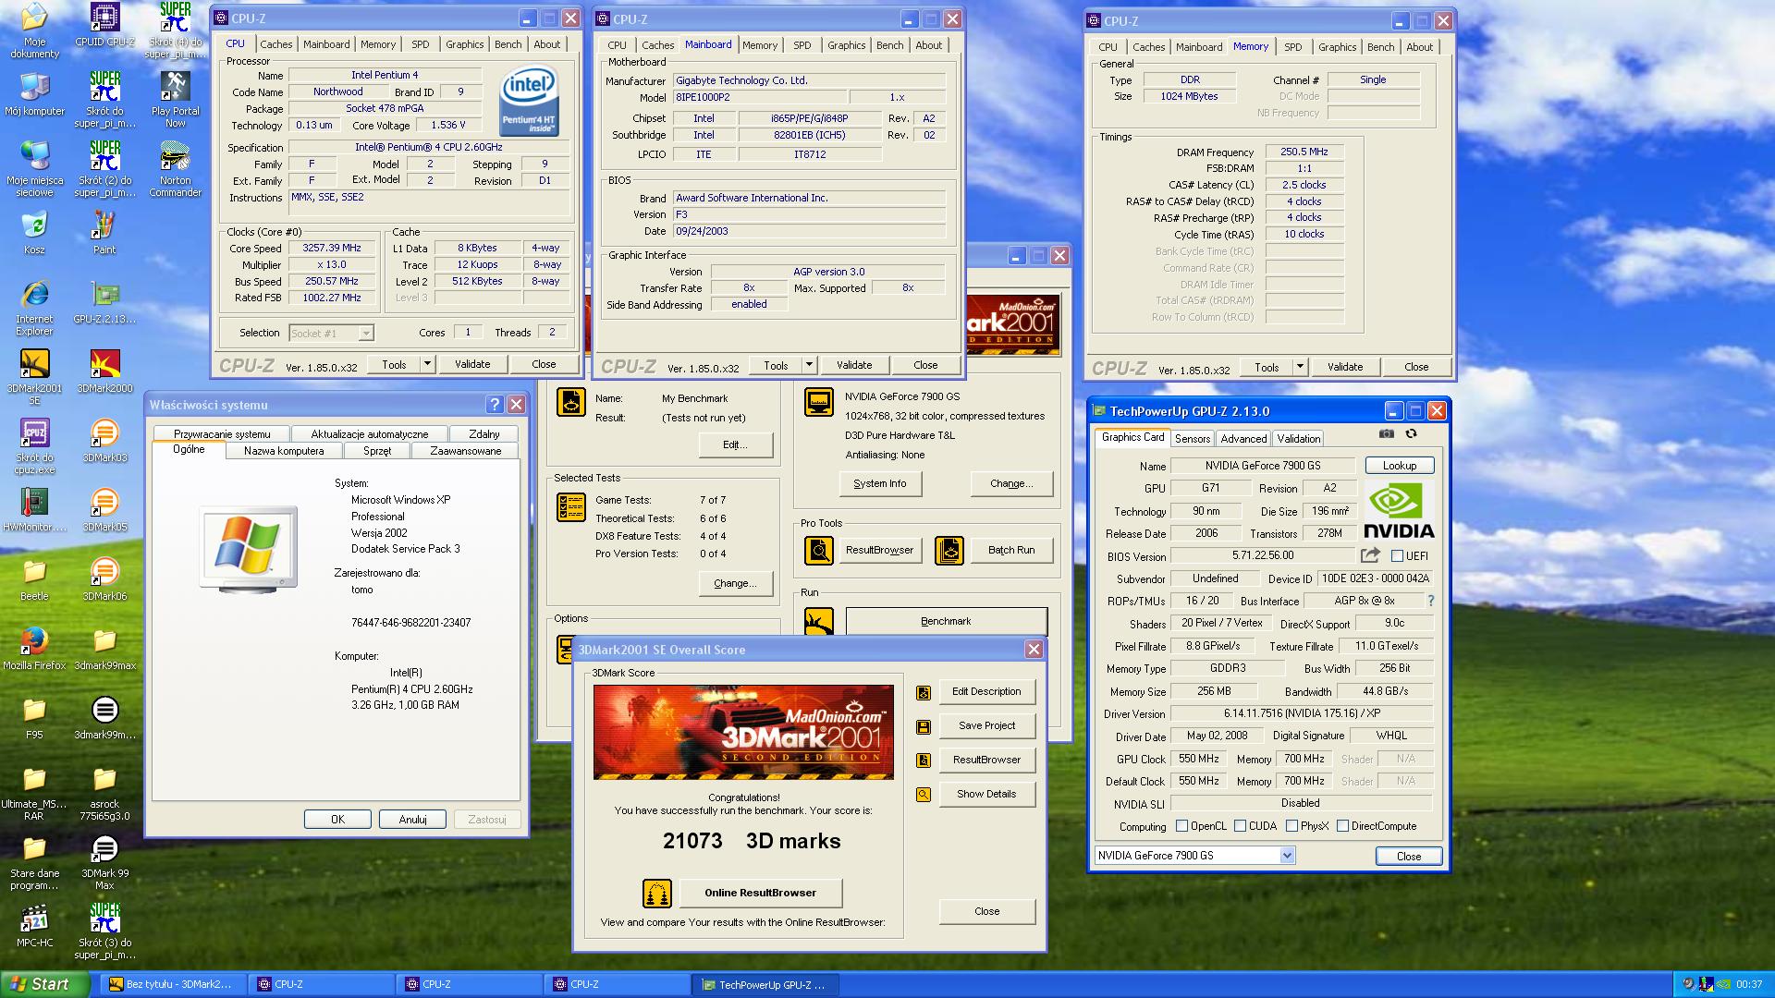Open Paint desktop icon

[x=104, y=232]
